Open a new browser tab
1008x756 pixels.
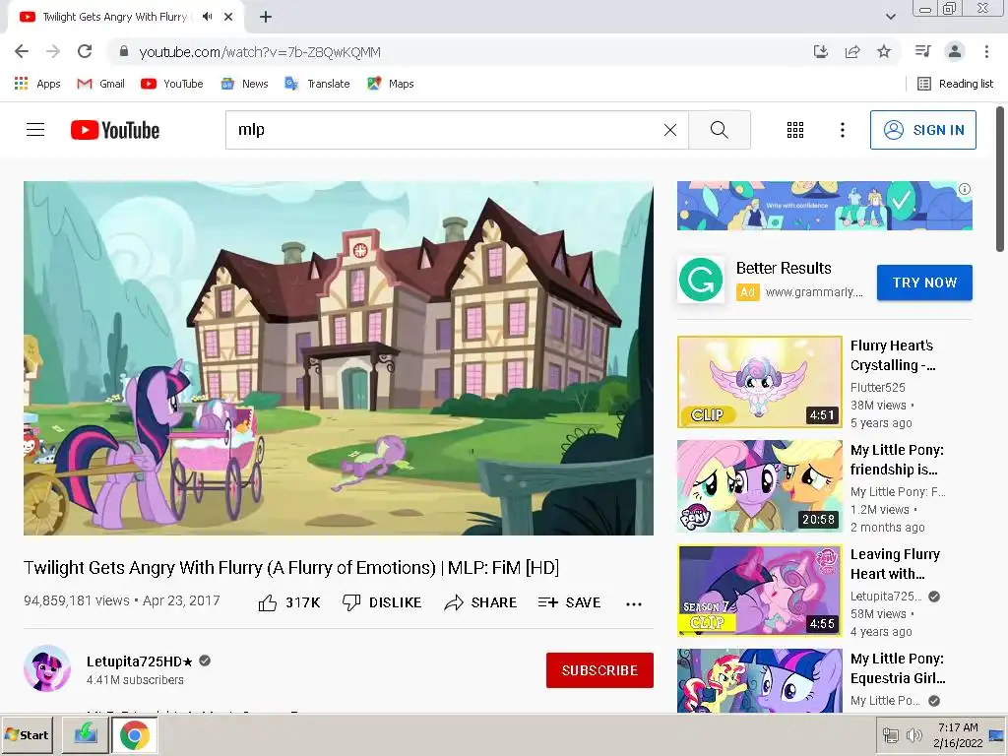[x=266, y=17]
